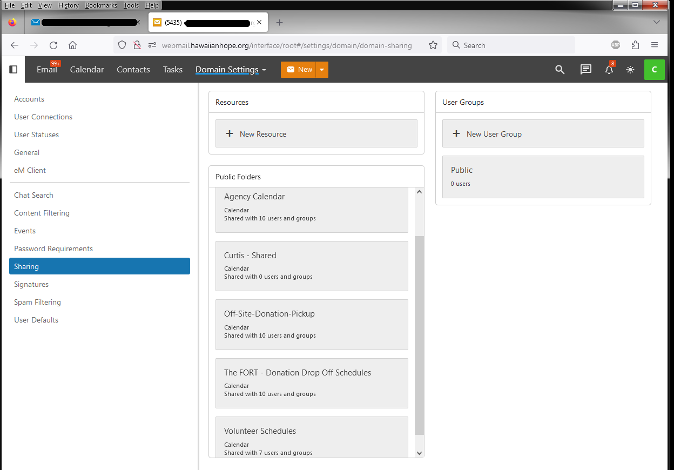Open the list all tabs chevron

[x=657, y=22]
